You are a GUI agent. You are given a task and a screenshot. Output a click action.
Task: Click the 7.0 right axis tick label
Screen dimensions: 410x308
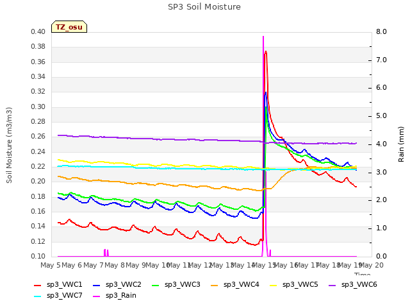pos(381,60)
